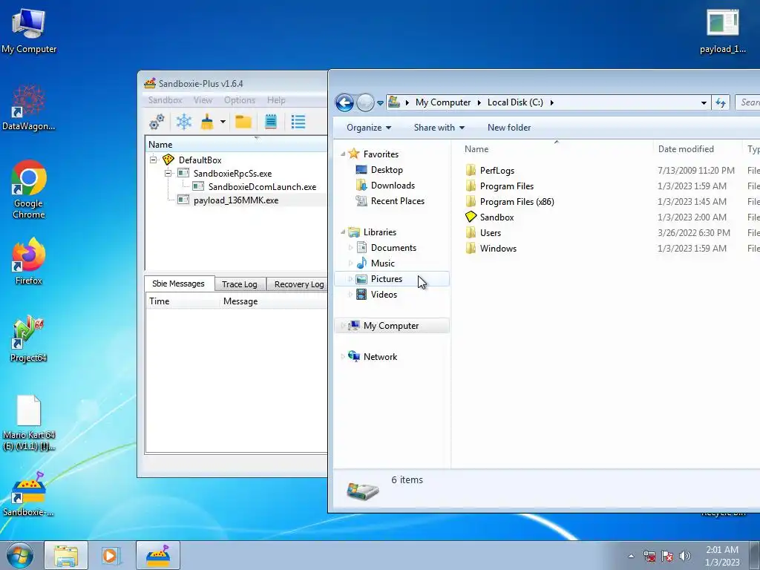
Task: Click Local Disk (C:) in address breadcrumb
Action: point(515,102)
